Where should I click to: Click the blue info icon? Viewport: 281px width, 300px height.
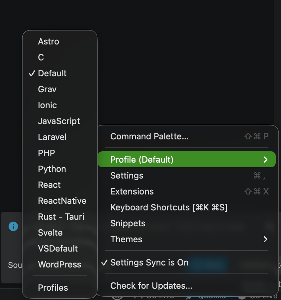coord(13,226)
